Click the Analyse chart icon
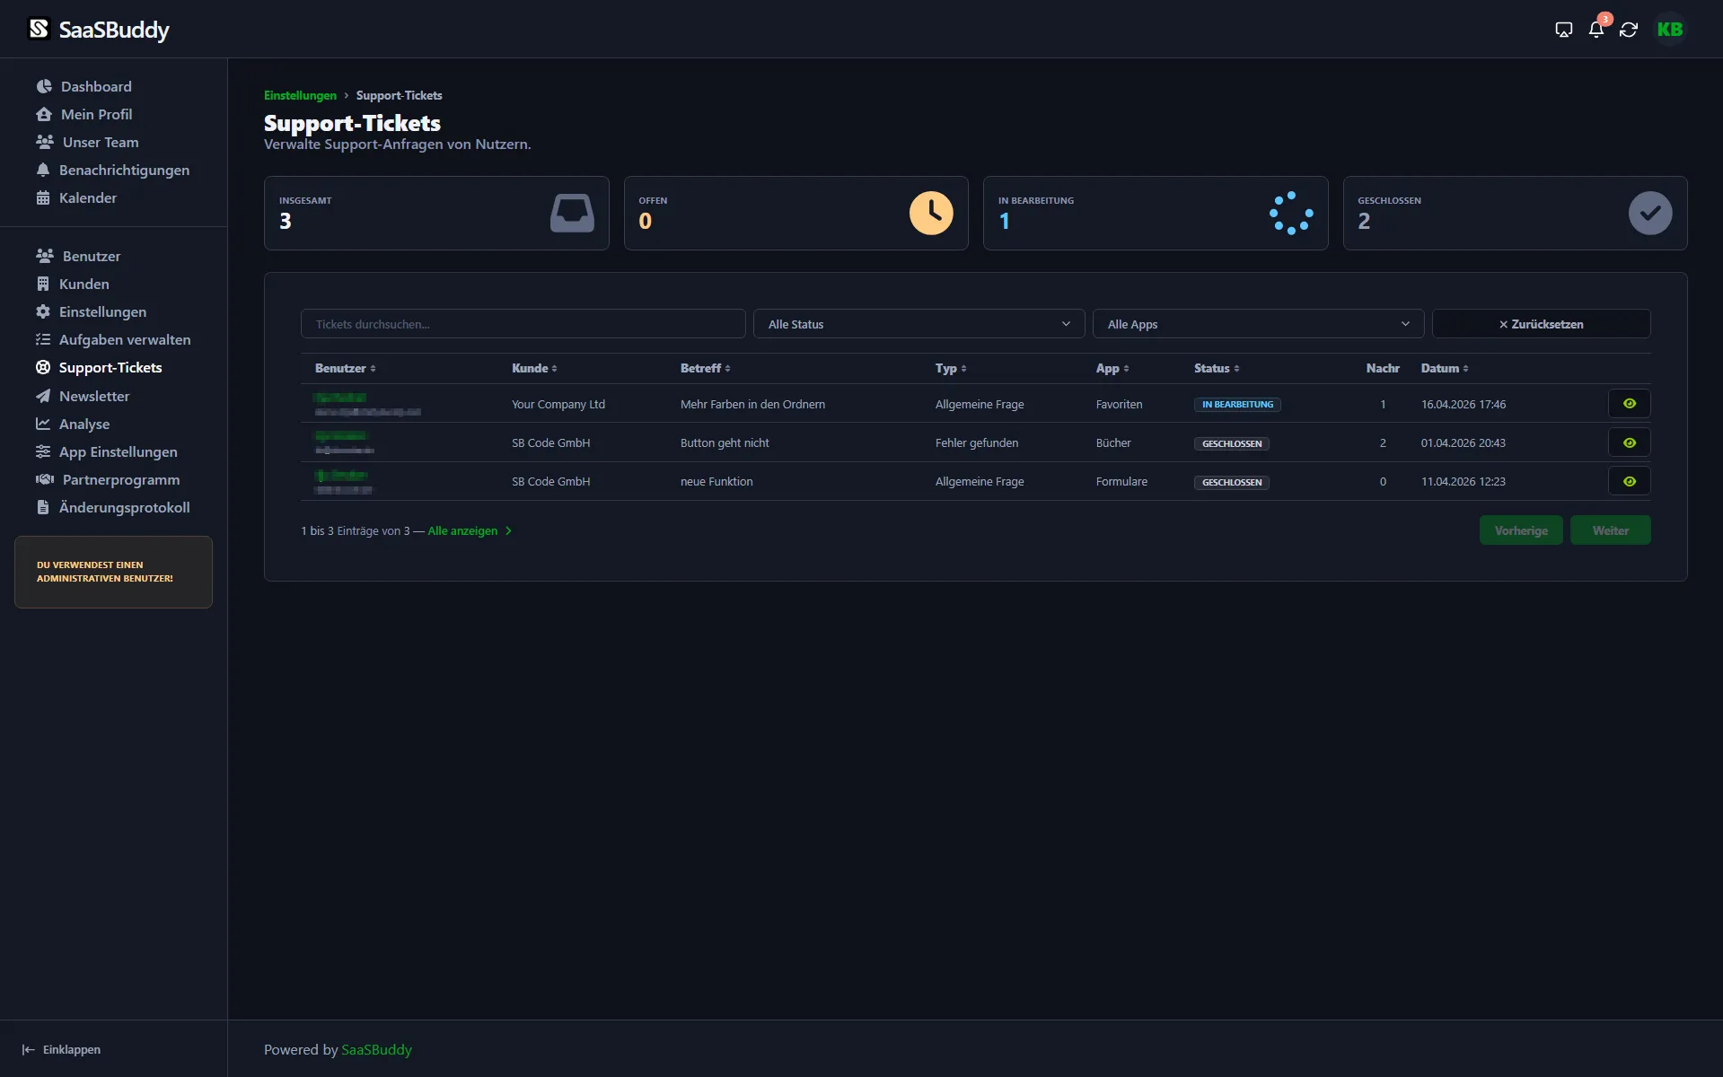This screenshot has width=1723, height=1077. coord(43,424)
